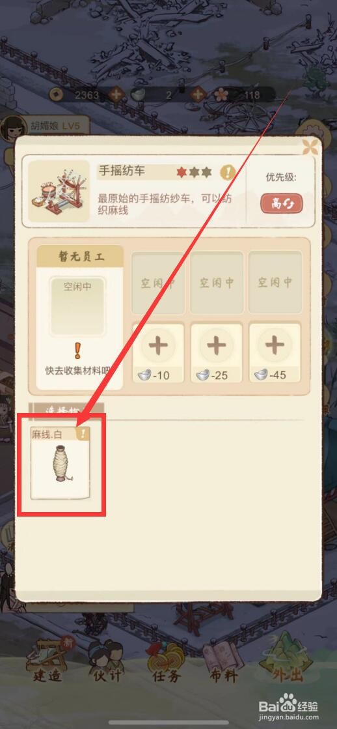Tap the warning badge on 麻线.白 card
Image resolution: width=337 pixels, height=729 pixels.
(x=83, y=434)
